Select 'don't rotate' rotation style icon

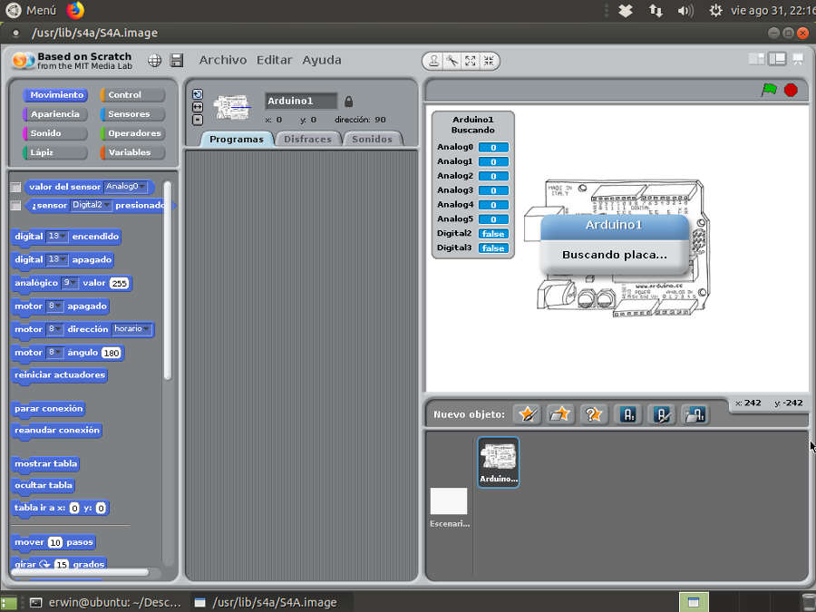(x=198, y=120)
